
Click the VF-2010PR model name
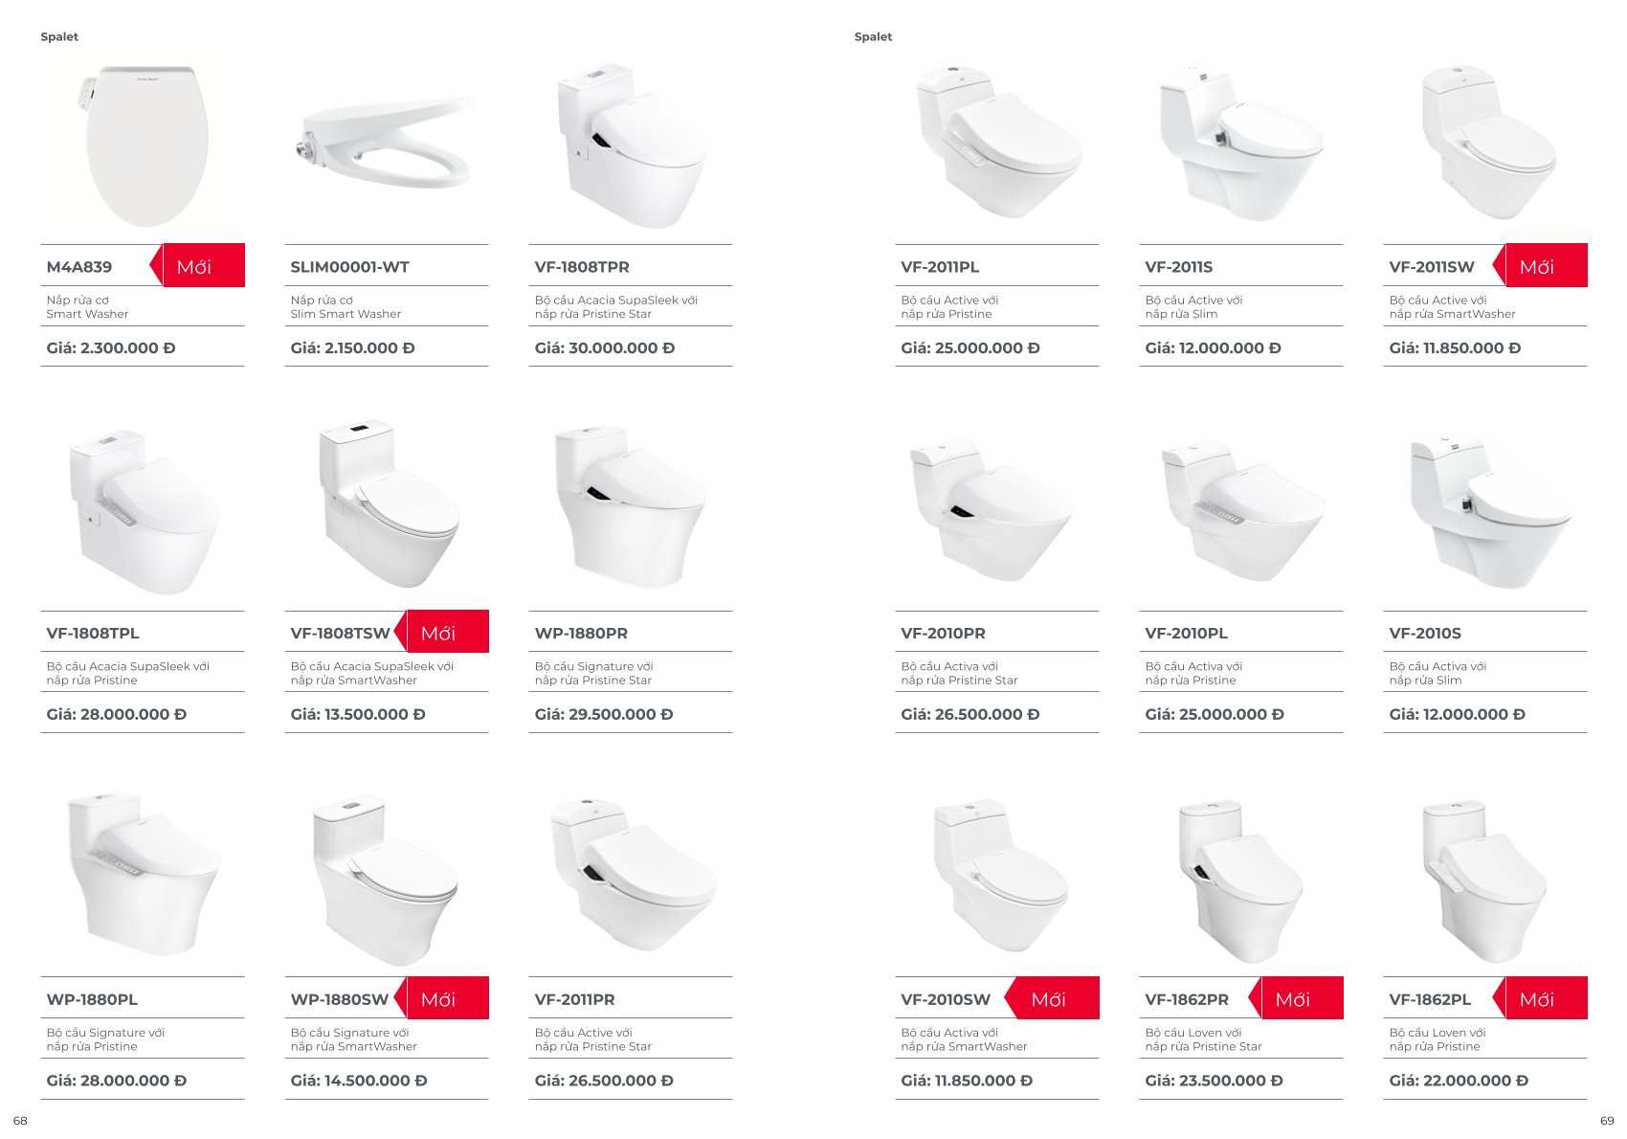(x=943, y=634)
